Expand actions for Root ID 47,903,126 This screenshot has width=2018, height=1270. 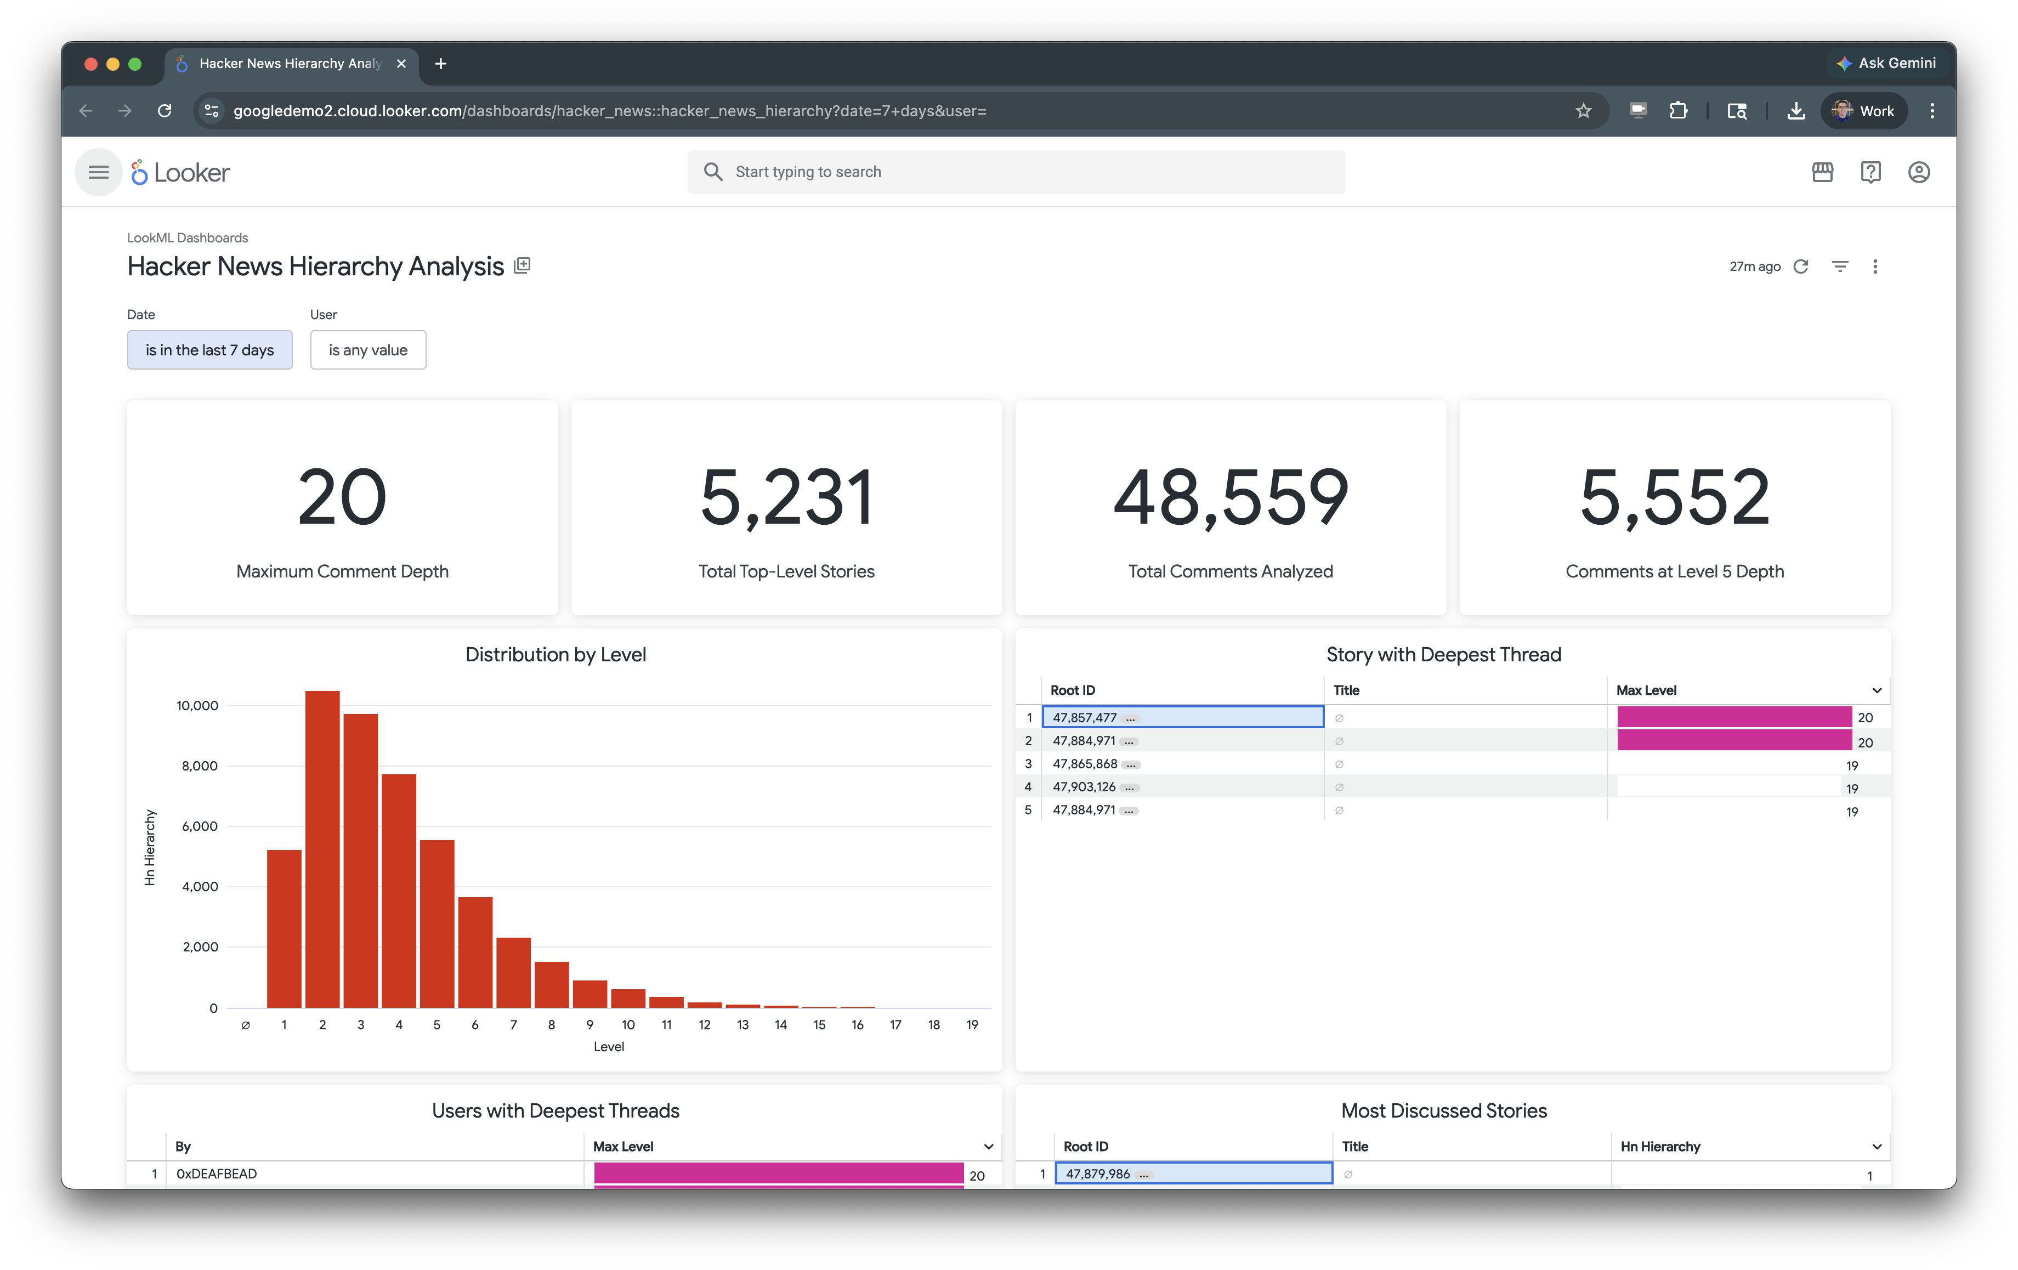1129,788
